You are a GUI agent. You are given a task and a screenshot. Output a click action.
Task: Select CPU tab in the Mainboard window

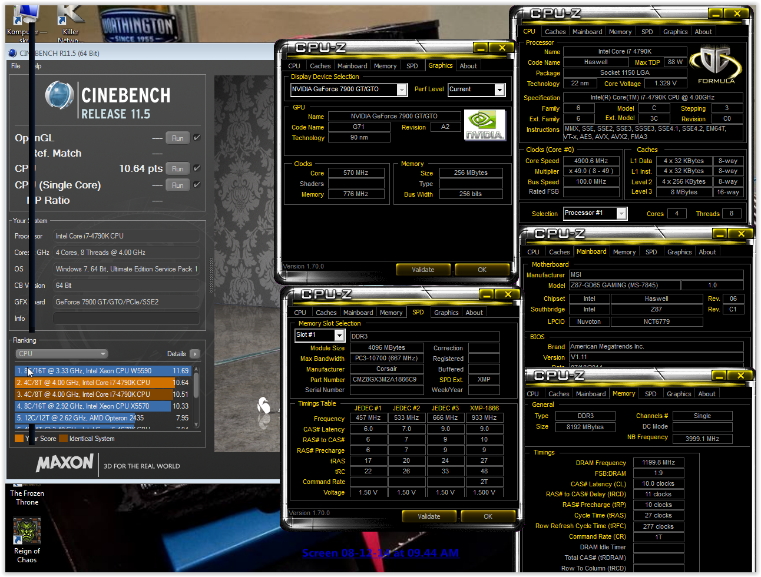(x=533, y=252)
